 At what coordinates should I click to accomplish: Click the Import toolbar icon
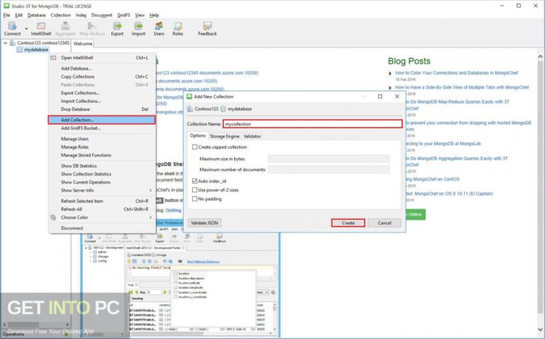coord(138,29)
